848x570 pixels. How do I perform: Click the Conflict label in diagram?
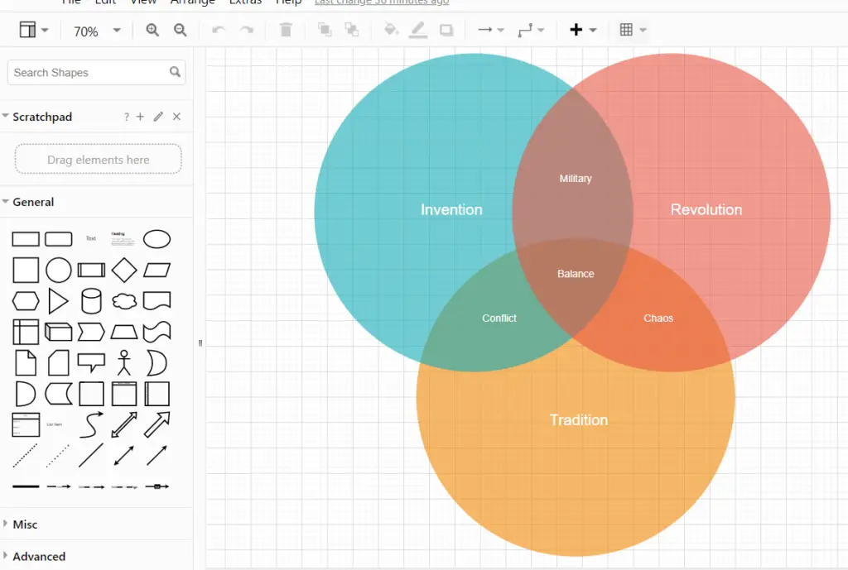(499, 319)
